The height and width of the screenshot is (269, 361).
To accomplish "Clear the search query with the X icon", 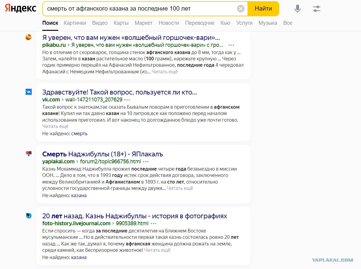I will [241, 9].
